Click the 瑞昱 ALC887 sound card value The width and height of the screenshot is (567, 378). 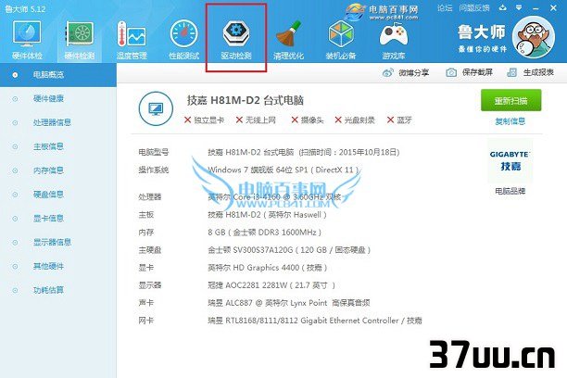(289, 303)
